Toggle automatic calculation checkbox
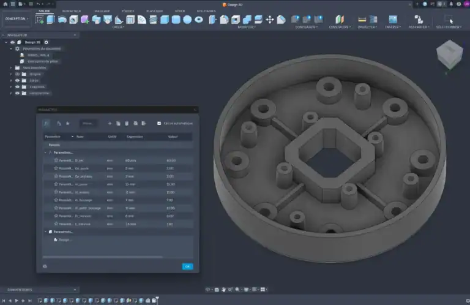This screenshot has height=305, width=470. click(159, 123)
